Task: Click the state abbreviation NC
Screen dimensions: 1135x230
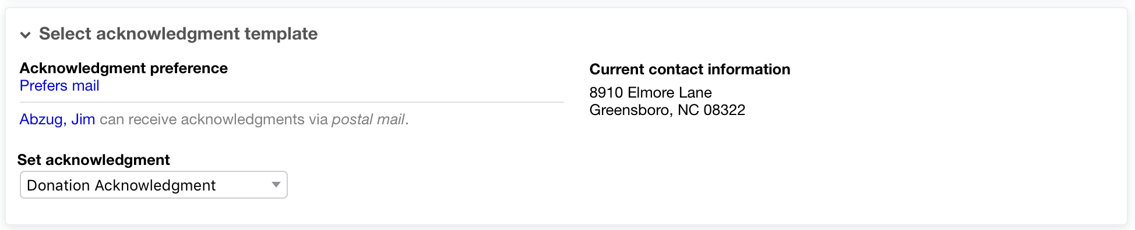Action: (688, 110)
